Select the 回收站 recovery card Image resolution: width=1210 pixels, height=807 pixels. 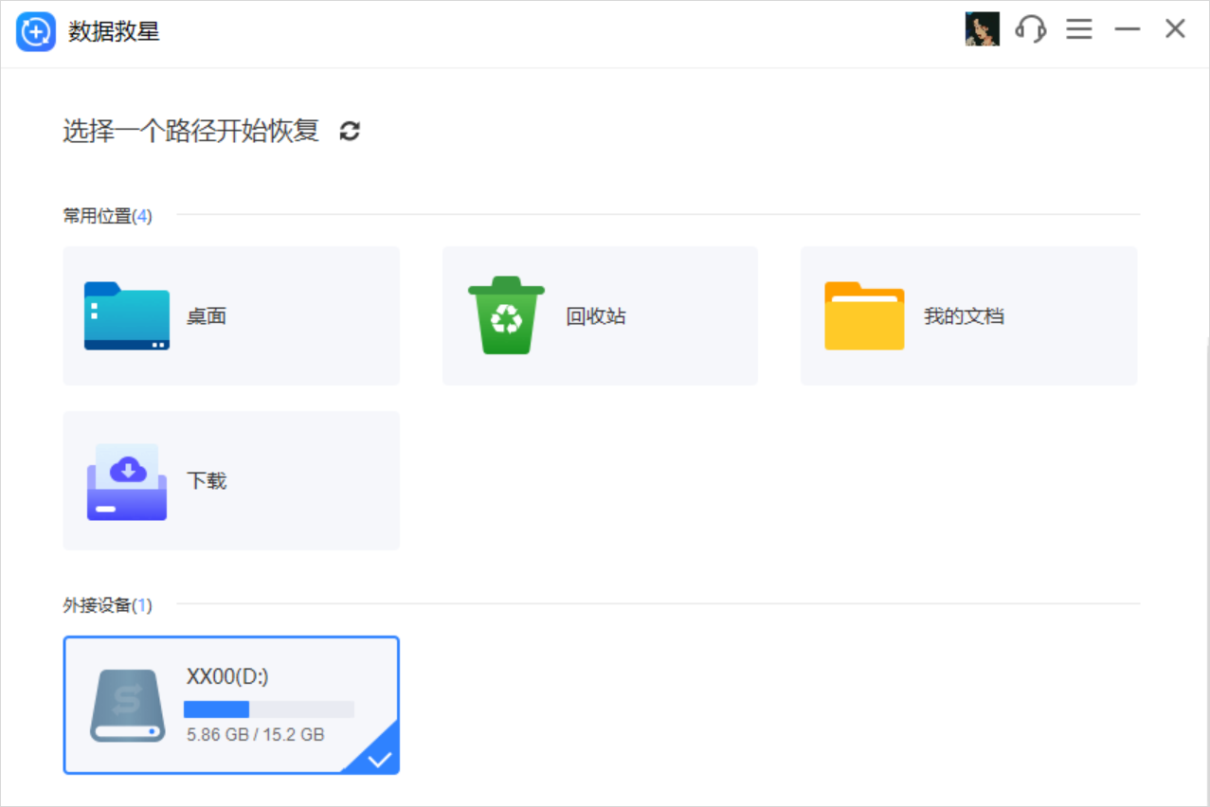click(x=599, y=314)
